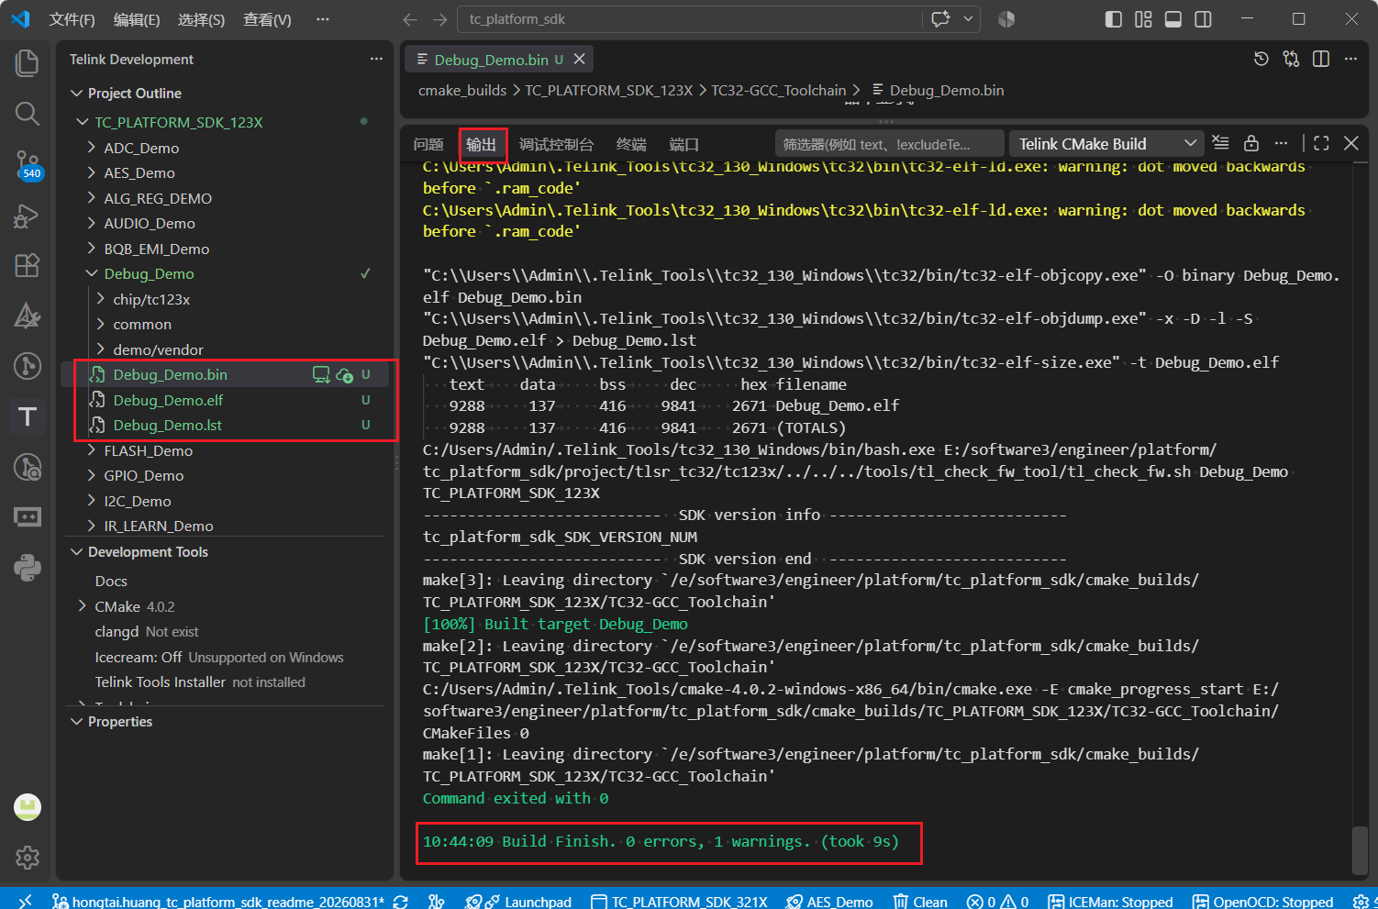Screen dimensions: 1378x909
Task: Toggle the bottom panel visibility
Action: point(1173,19)
